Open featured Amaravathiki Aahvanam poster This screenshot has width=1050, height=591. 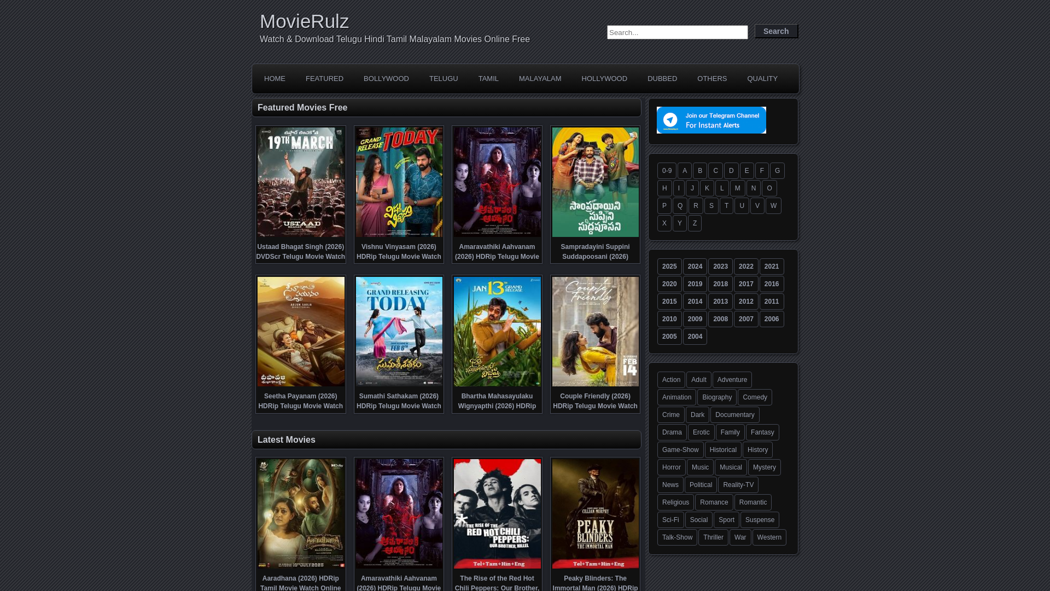[x=497, y=182]
